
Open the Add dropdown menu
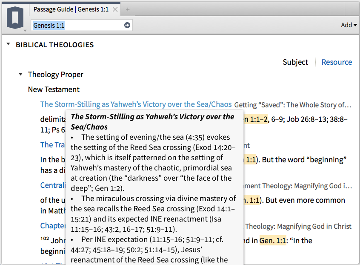click(349, 25)
